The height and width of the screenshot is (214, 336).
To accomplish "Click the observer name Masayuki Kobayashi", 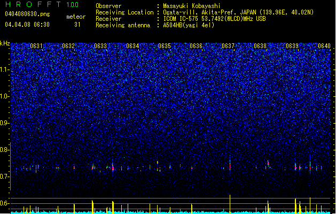I will pos(192,6).
